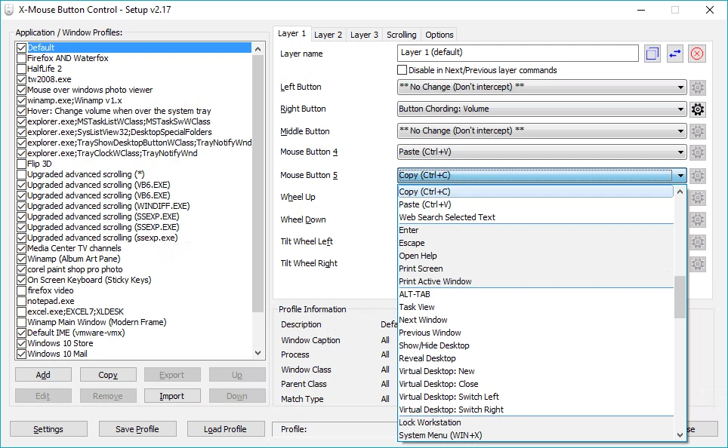The height and width of the screenshot is (448, 728).
Task: Check the notepad.exe profile checkbox
Action: point(21,301)
